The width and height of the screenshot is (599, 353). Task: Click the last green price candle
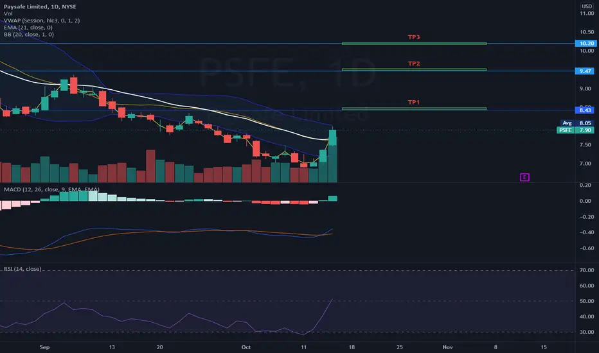coord(333,138)
